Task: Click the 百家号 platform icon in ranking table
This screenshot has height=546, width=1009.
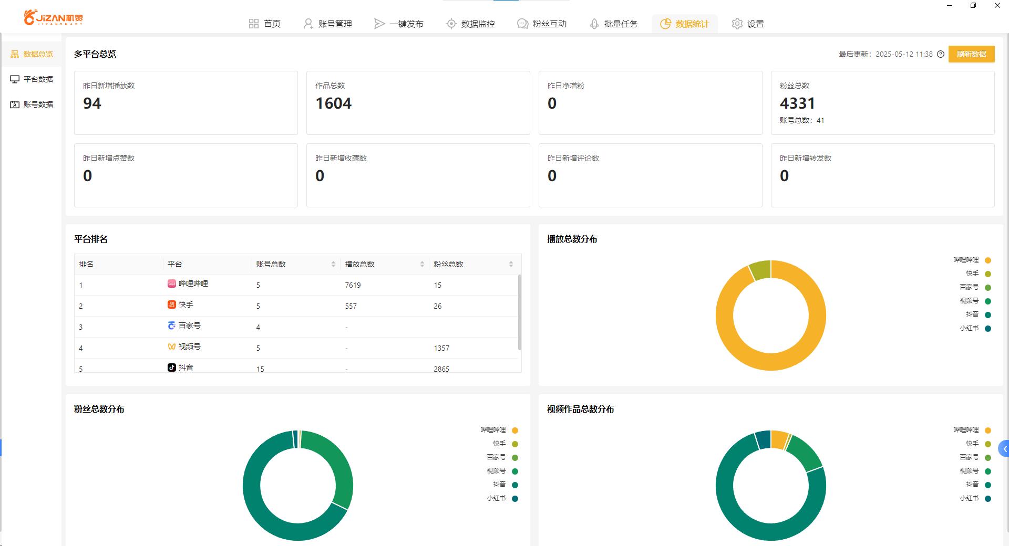Action: pos(171,325)
